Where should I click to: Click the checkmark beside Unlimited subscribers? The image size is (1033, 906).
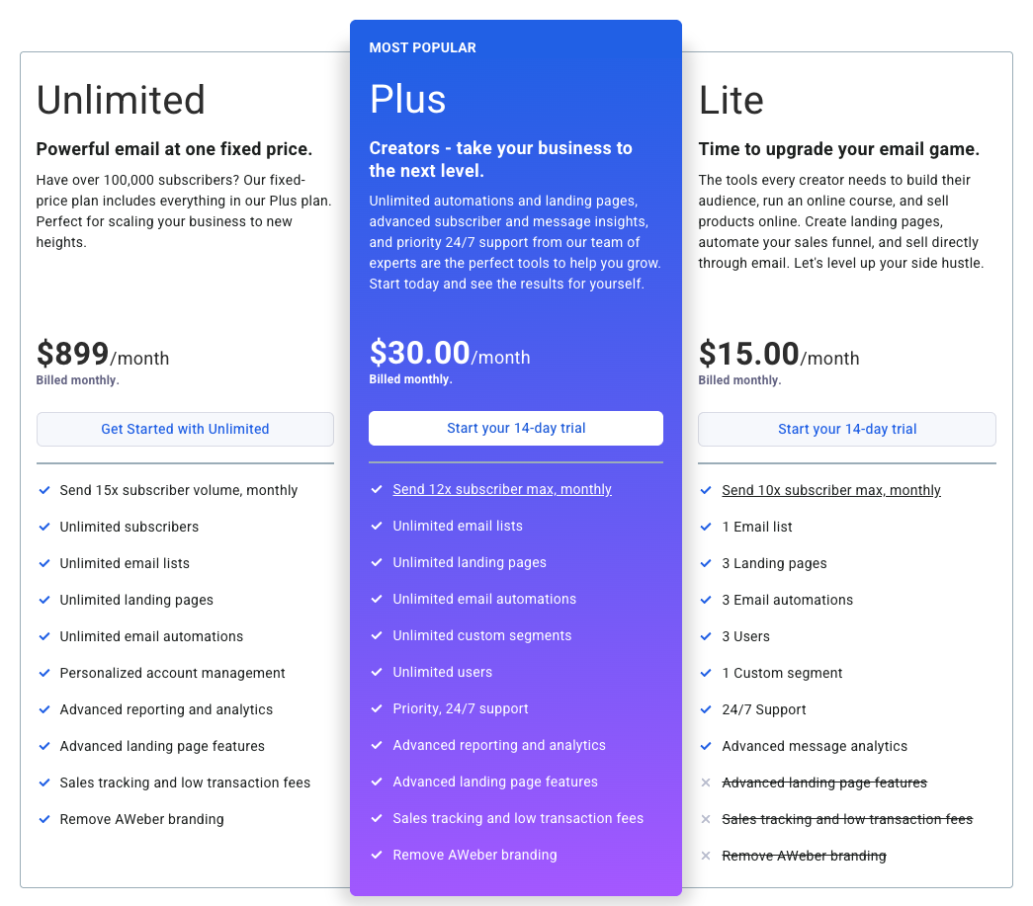(x=44, y=527)
